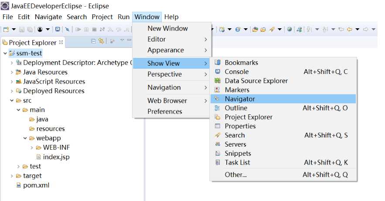Choose Data Source Explorer view
385x201 pixels.
click(283, 81)
